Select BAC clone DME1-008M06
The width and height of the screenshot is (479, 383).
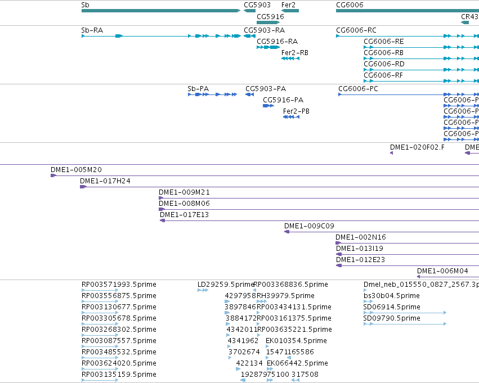(319, 209)
